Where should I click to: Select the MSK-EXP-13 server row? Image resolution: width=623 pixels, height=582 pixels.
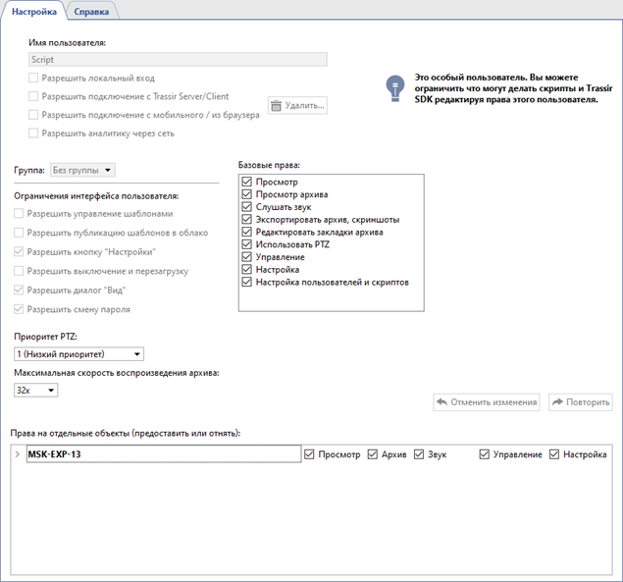coord(157,454)
